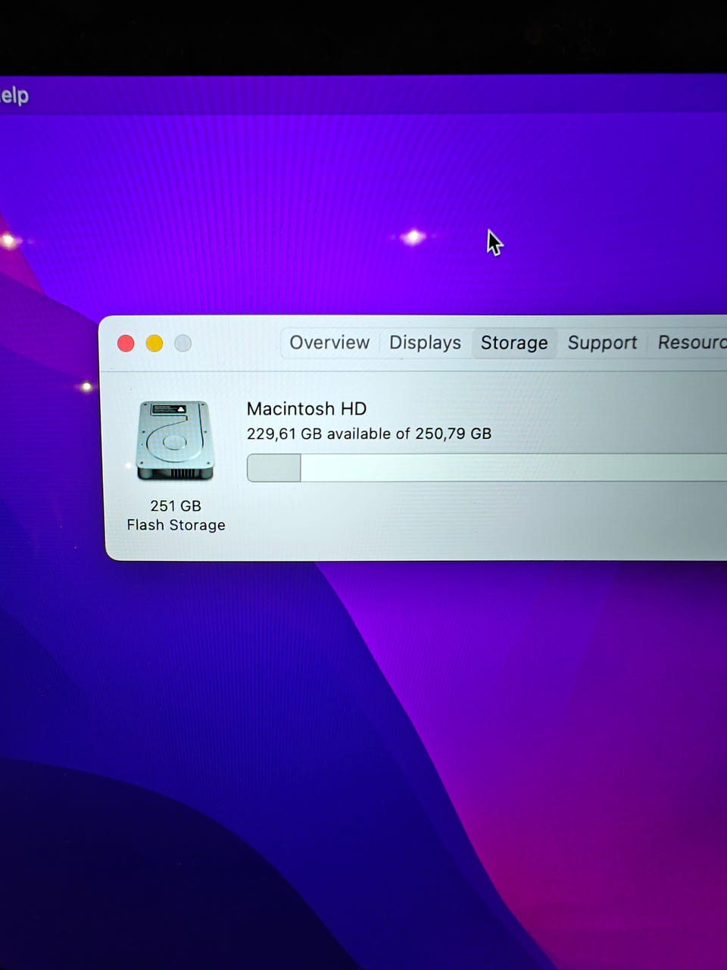Click the storage usage bar

pos(487,468)
